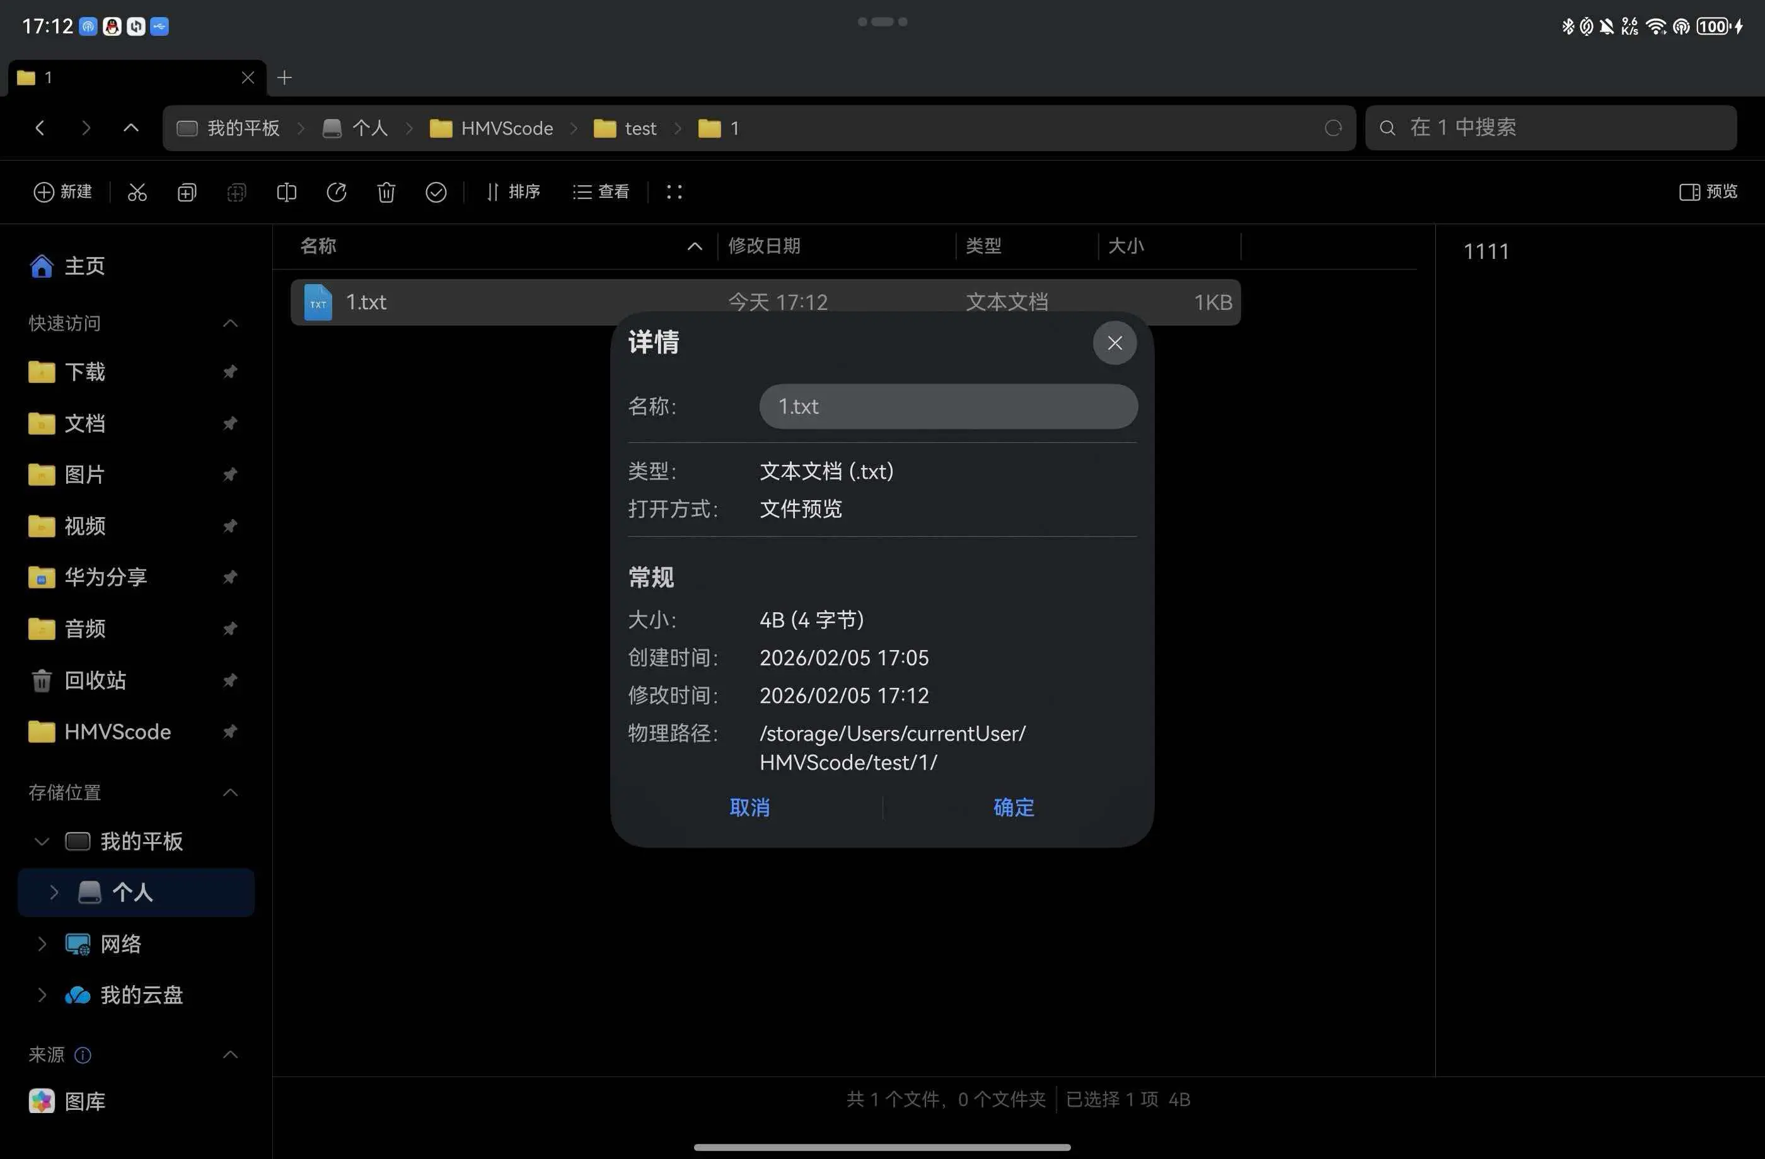Click the cut scissors icon in toolbar
The width and height of the screenshot is (1765, 1159).
coord(137,192)
